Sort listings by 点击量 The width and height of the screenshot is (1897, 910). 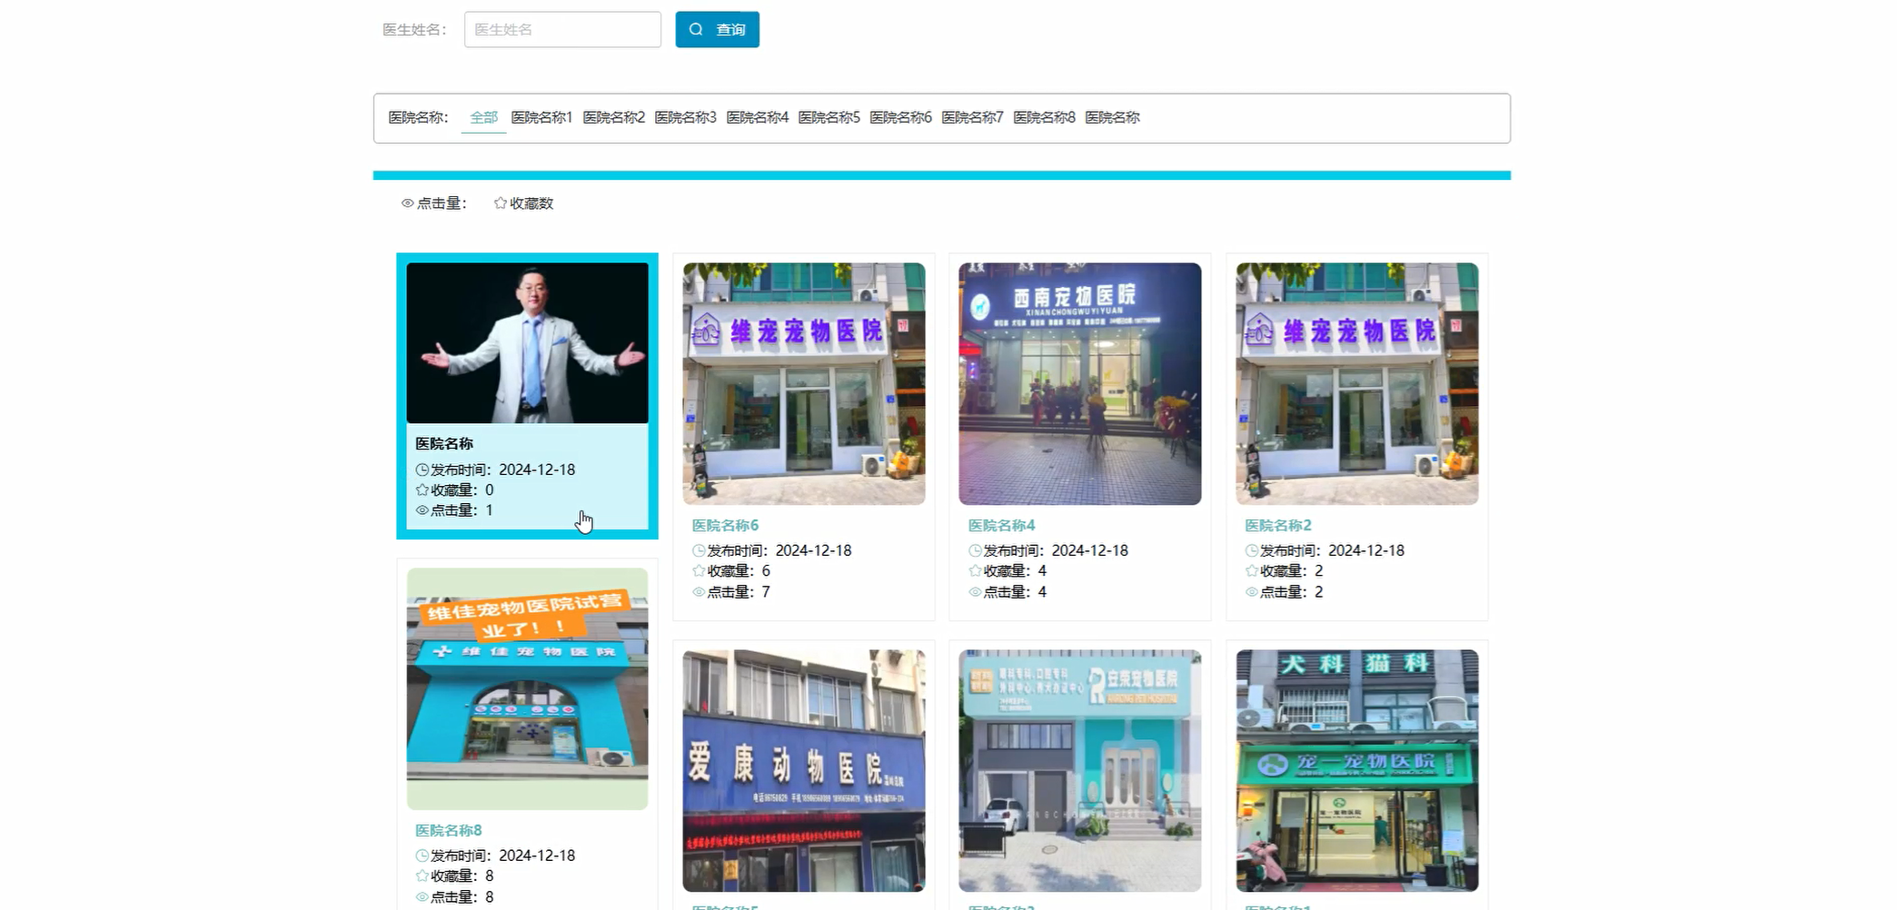click(437, 203)
